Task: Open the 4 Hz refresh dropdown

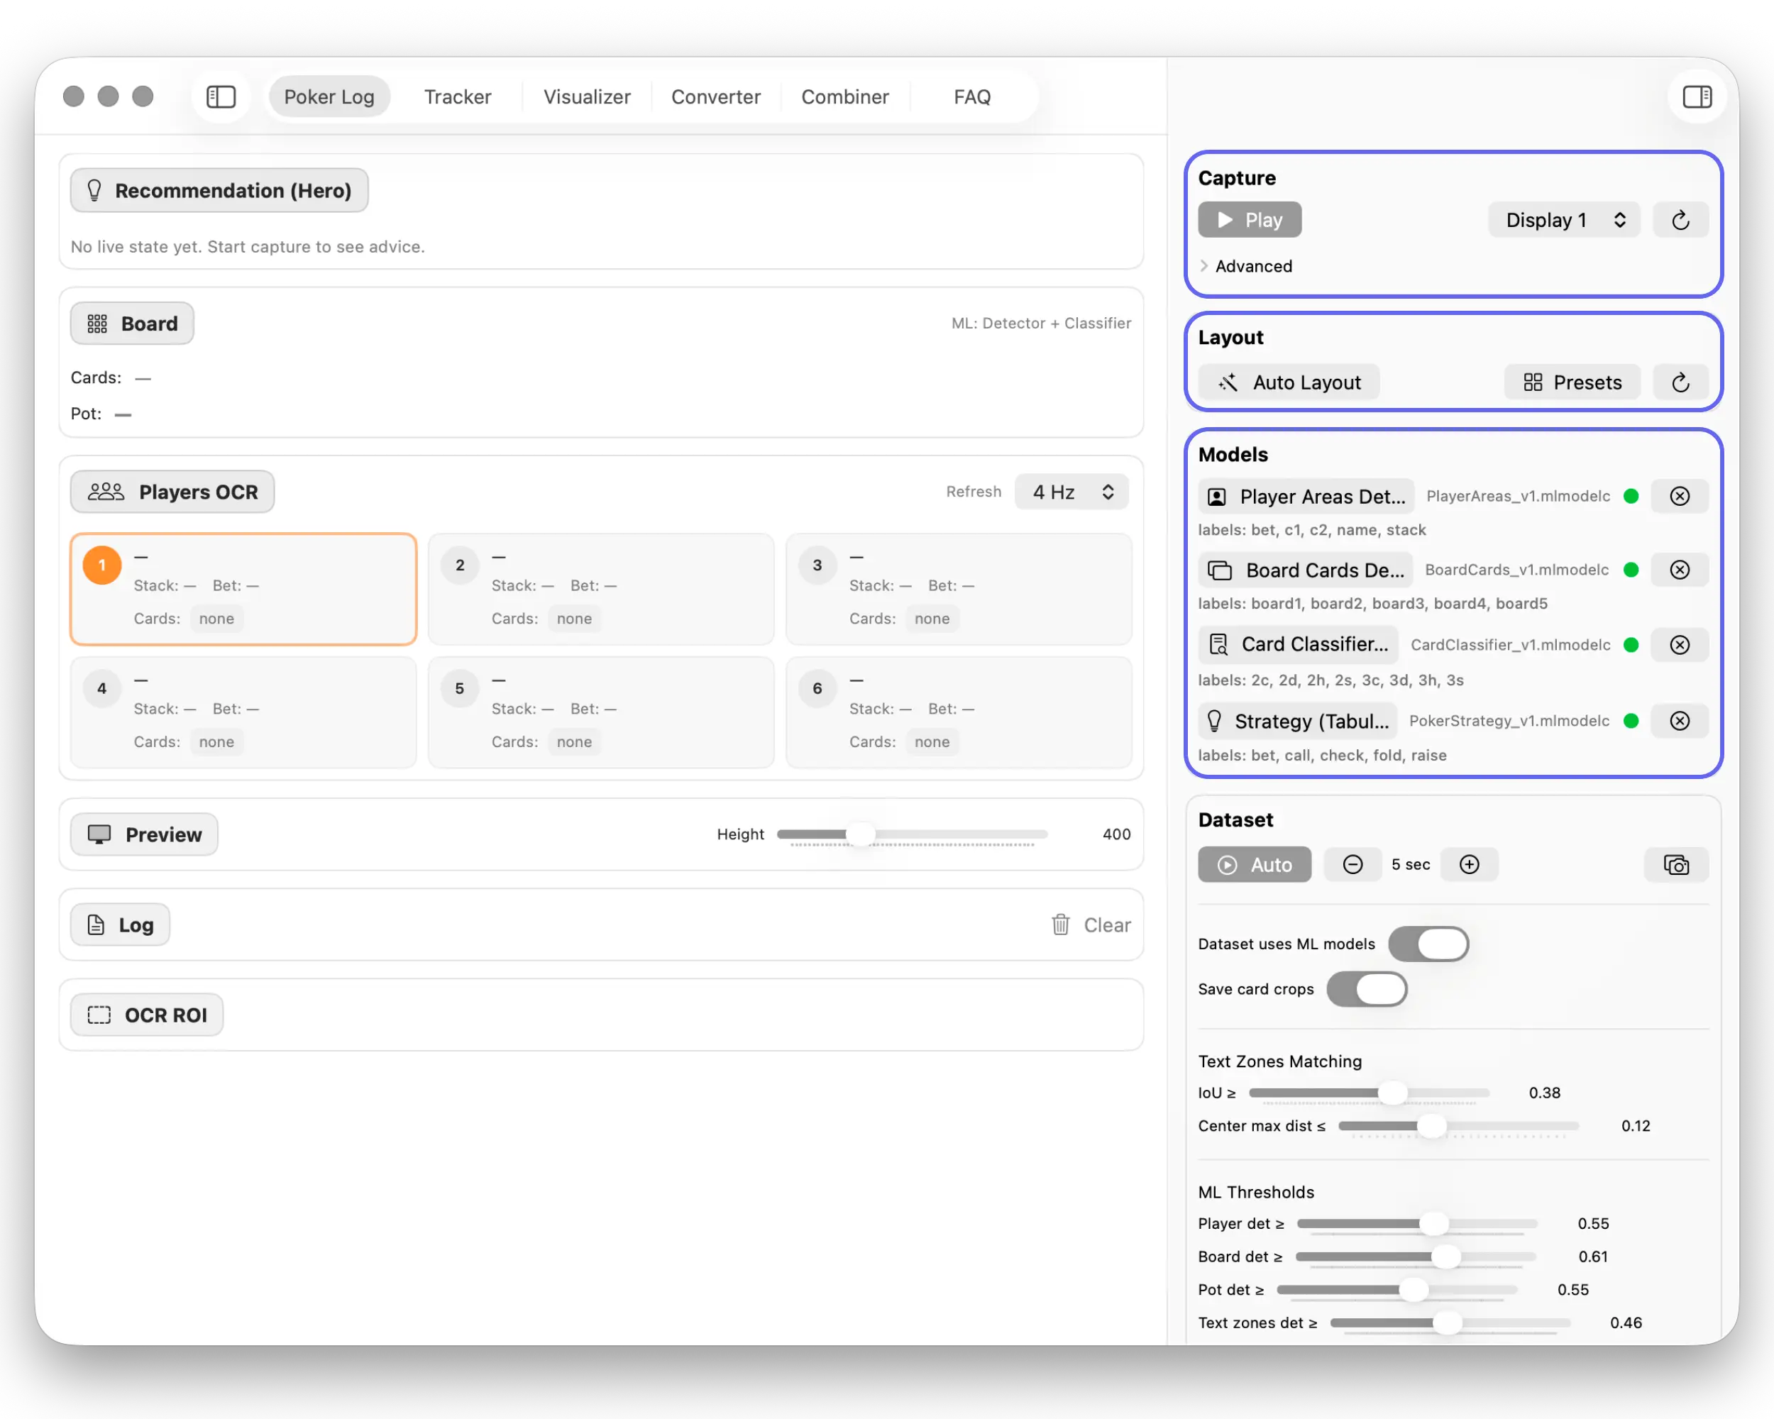Action: (x=1071, y=492)
